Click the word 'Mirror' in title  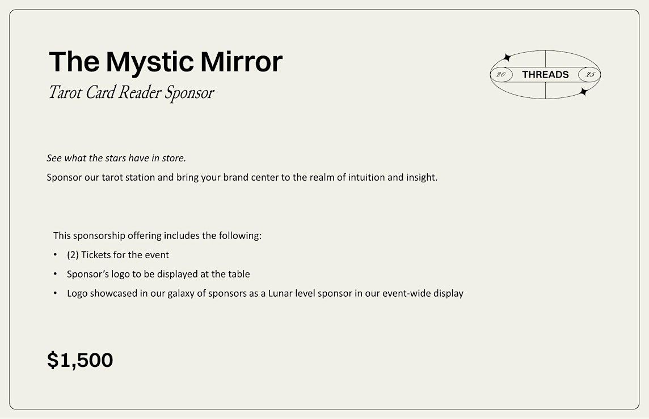click(x=241, y=62)
